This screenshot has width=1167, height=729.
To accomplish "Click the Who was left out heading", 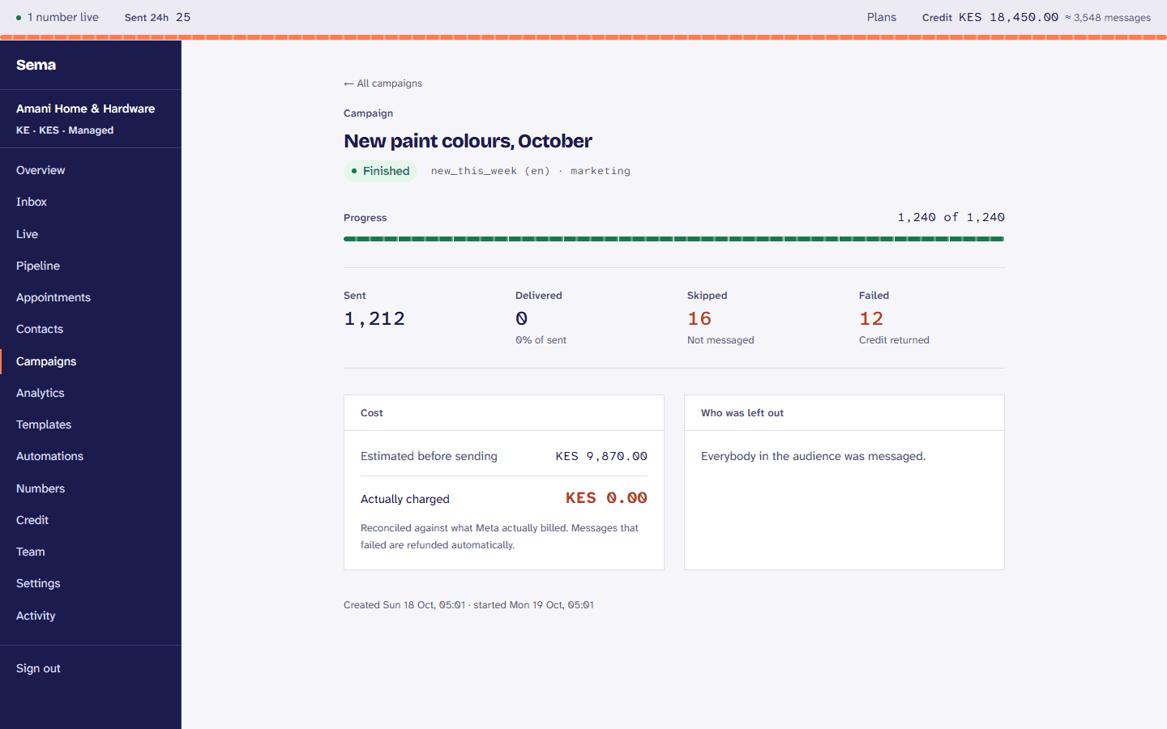I will (x=742, y=413).
